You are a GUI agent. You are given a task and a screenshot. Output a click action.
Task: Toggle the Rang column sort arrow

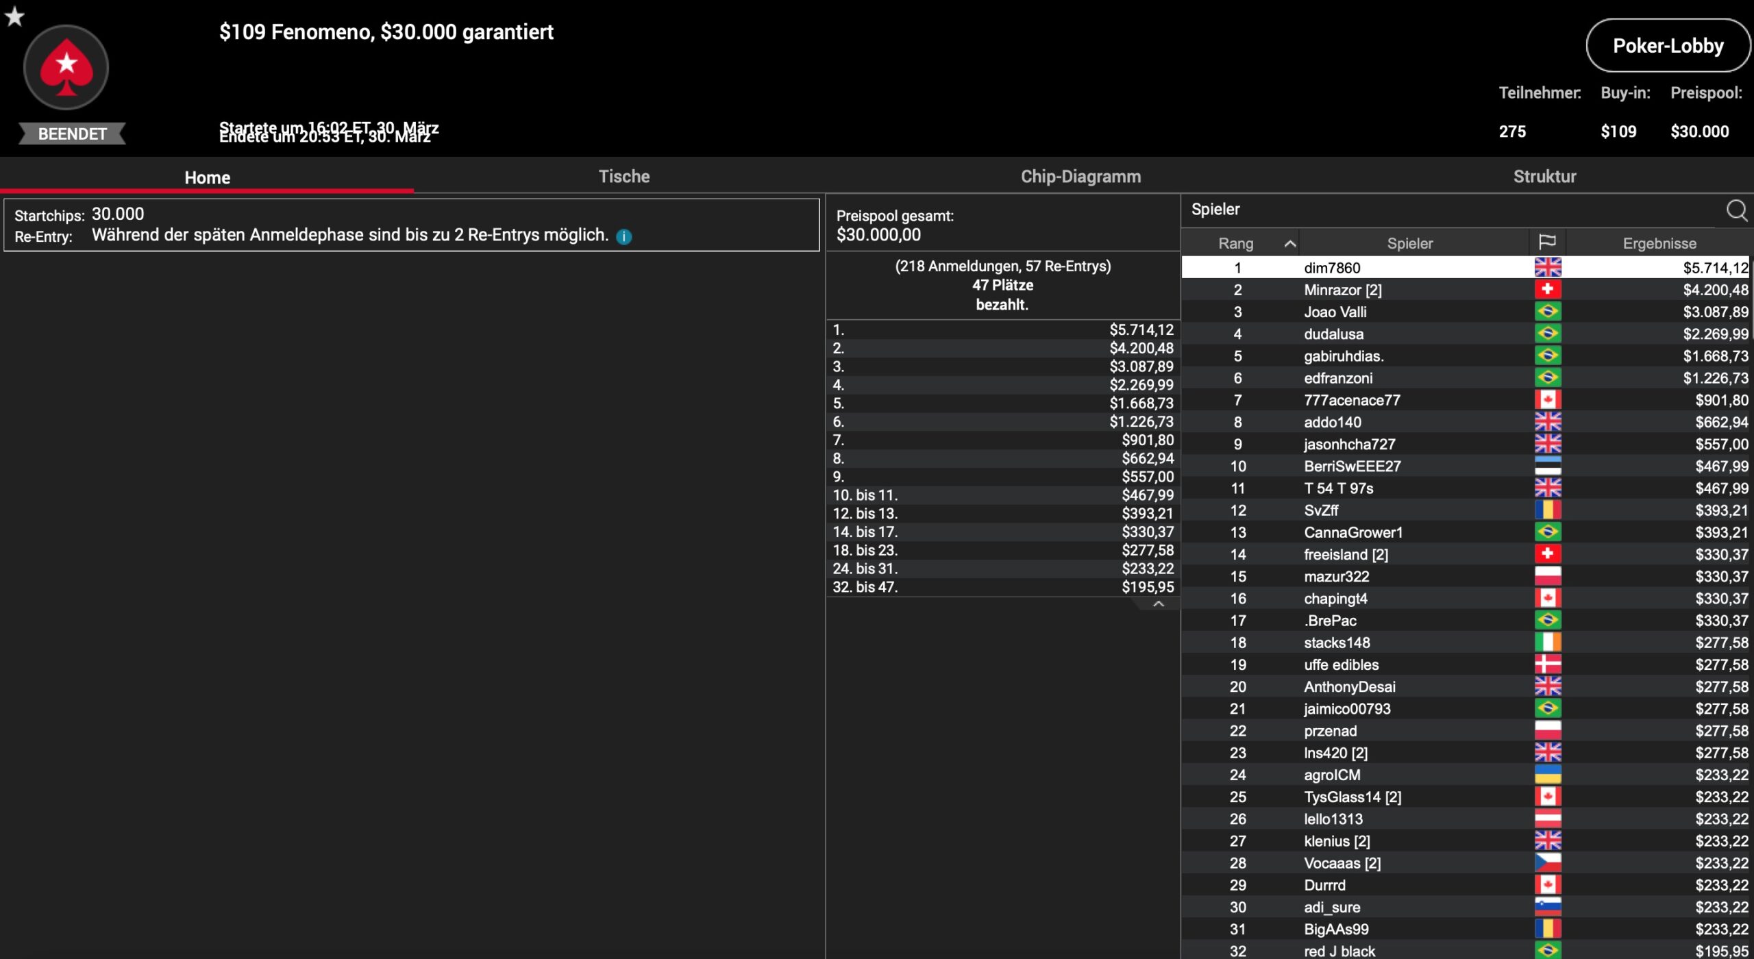coord(1289,243)
